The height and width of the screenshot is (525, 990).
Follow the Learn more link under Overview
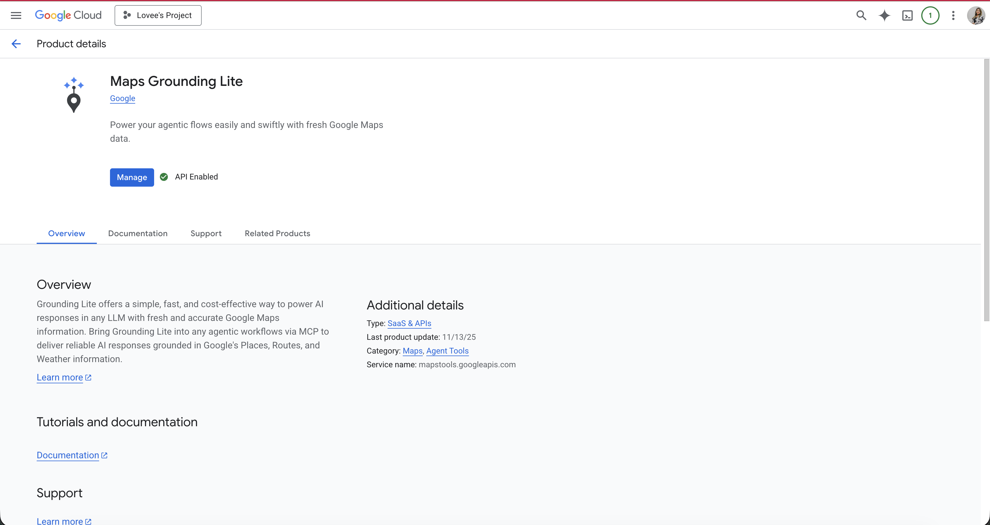pyautogui.click(x=60, y=378)
